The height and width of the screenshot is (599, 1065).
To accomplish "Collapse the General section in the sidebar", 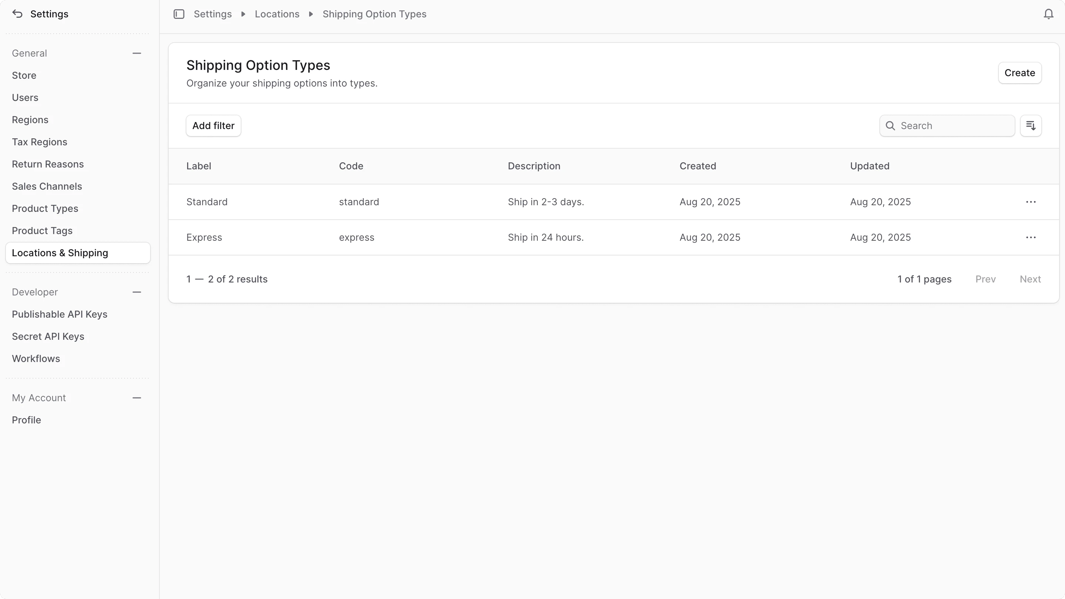I will [137, 53].
